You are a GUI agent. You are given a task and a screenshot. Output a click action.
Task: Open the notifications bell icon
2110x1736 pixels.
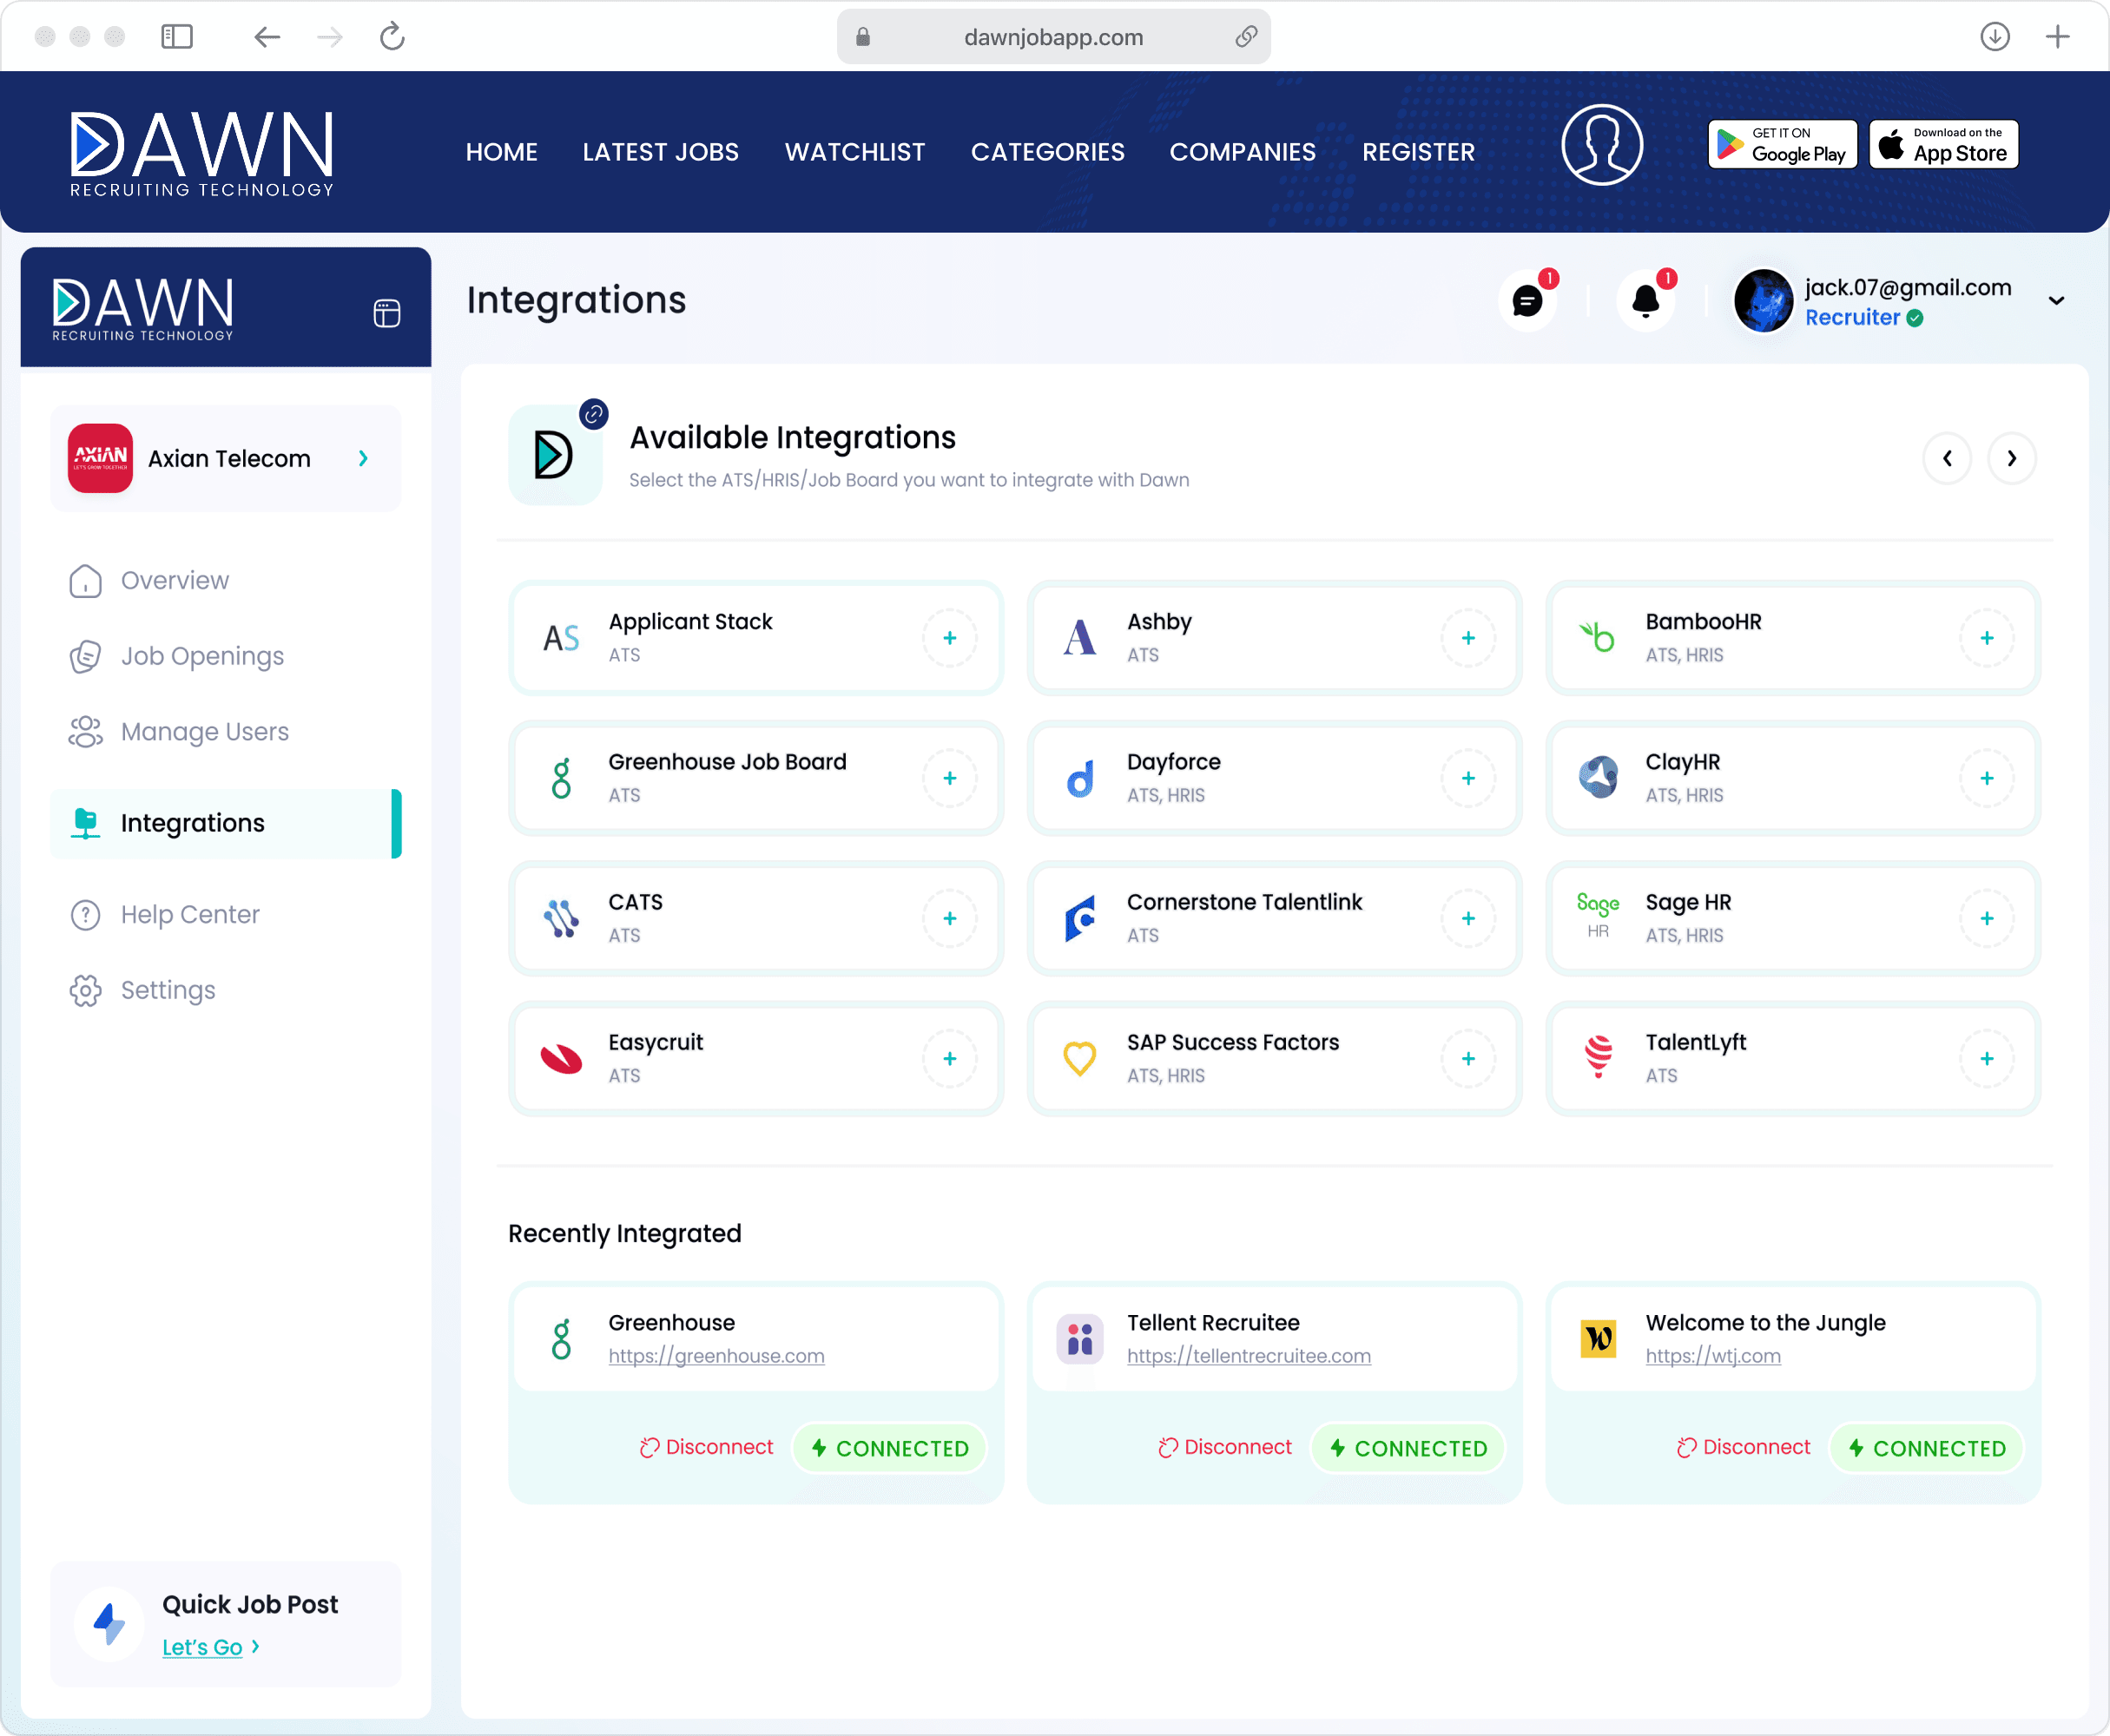pyautogui.click(x=1644, y=301)
